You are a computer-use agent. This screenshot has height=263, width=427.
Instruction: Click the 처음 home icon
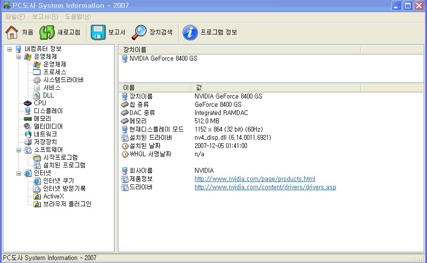pos(12,33)
